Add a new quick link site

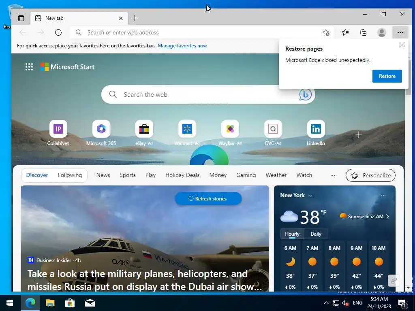tap(359, 135)
